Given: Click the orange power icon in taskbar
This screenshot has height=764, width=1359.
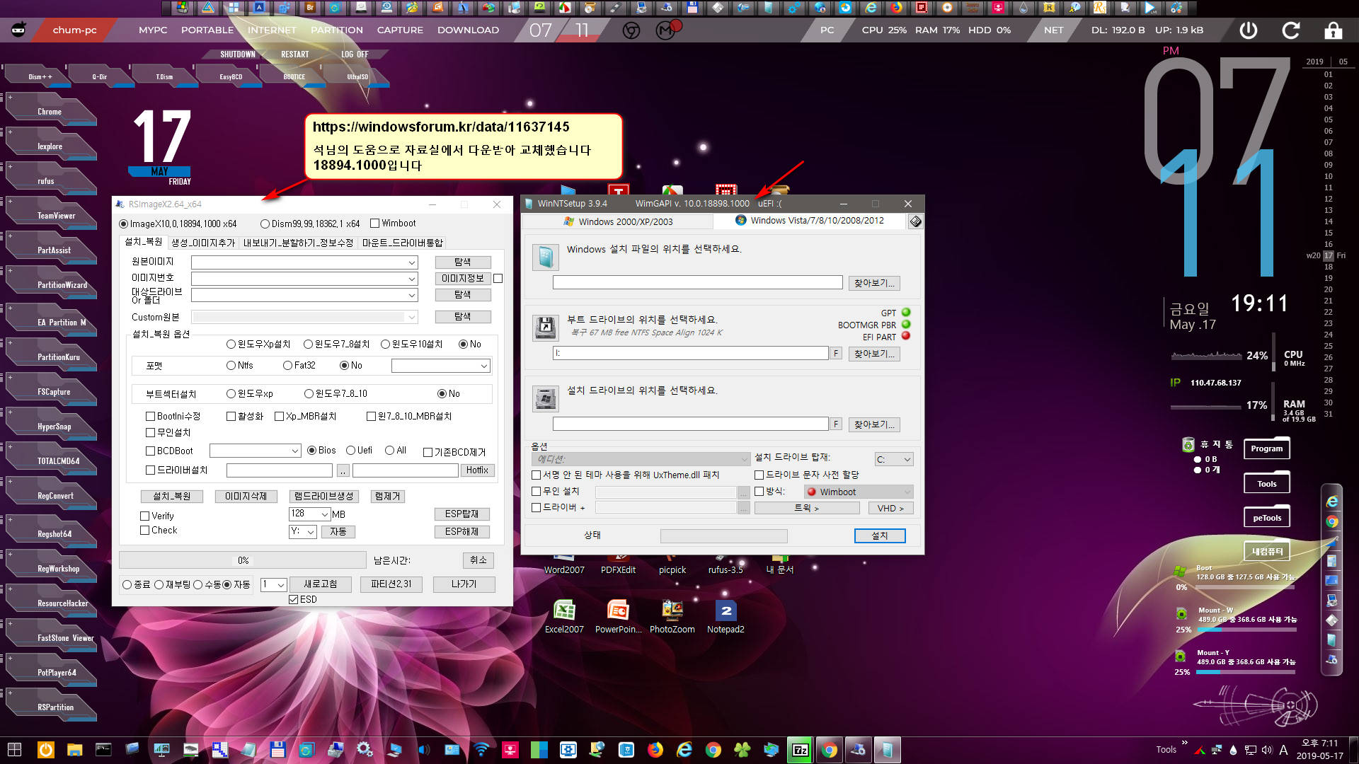Looking at the screenshot, I should point(45,750).
